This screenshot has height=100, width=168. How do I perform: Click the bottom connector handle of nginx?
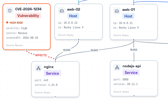pos(55,97)
